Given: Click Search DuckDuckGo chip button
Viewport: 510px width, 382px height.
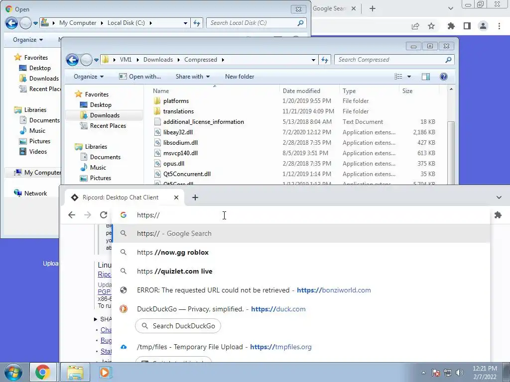Looking at the screenshot, I should point(178,326).
